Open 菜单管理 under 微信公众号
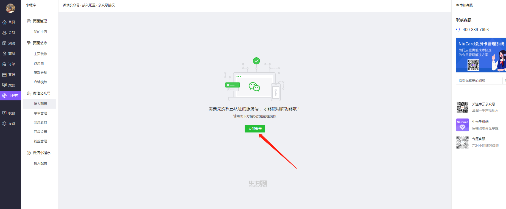Viewport: 506px width, 209px height. (x=40, y=113)
